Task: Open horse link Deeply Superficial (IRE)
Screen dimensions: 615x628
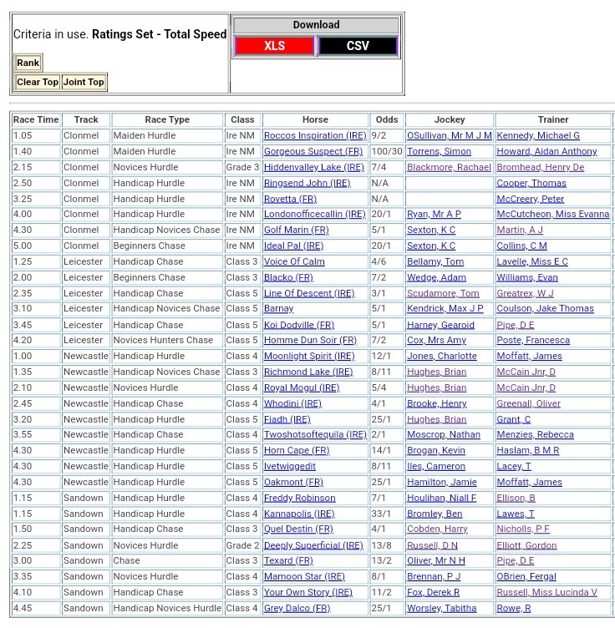Action: 313,545
